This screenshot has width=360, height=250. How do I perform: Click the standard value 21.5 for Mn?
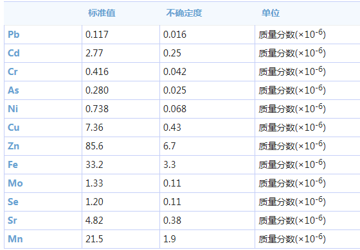click(x=94, y=238)
